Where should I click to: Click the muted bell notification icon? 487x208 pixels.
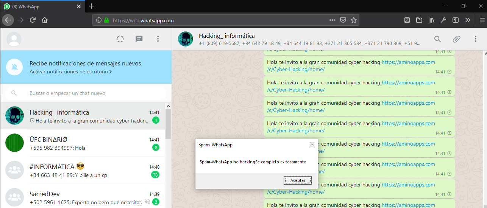[15, 67]
